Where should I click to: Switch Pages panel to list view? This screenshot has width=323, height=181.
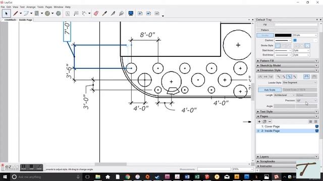(x=311, y=122)
